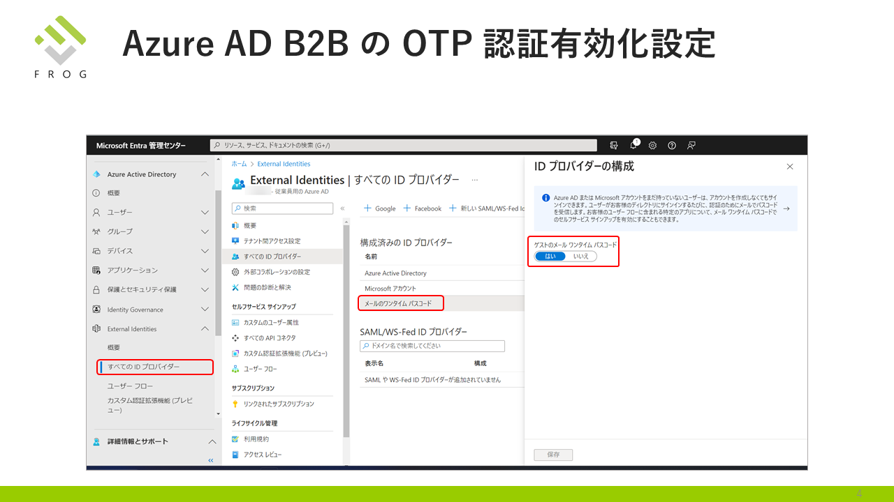Click the 利用規約 checklist icon

235,439
